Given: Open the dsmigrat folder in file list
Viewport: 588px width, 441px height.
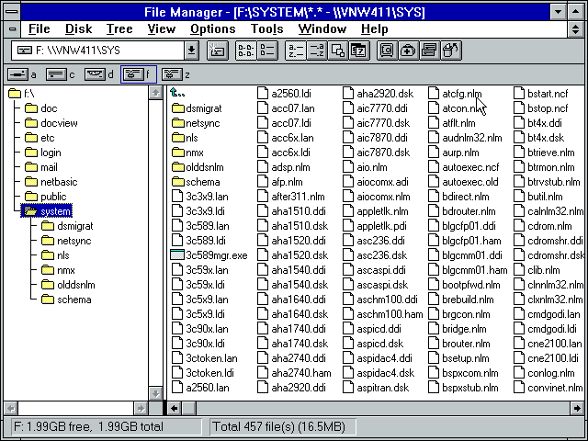Looking at the screenshot, I should [x=197, y=108].
